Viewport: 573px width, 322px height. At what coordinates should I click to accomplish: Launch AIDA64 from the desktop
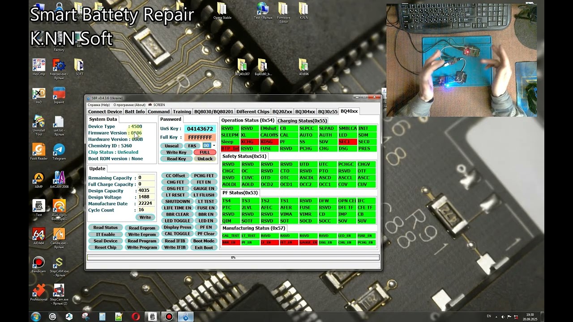39,236
